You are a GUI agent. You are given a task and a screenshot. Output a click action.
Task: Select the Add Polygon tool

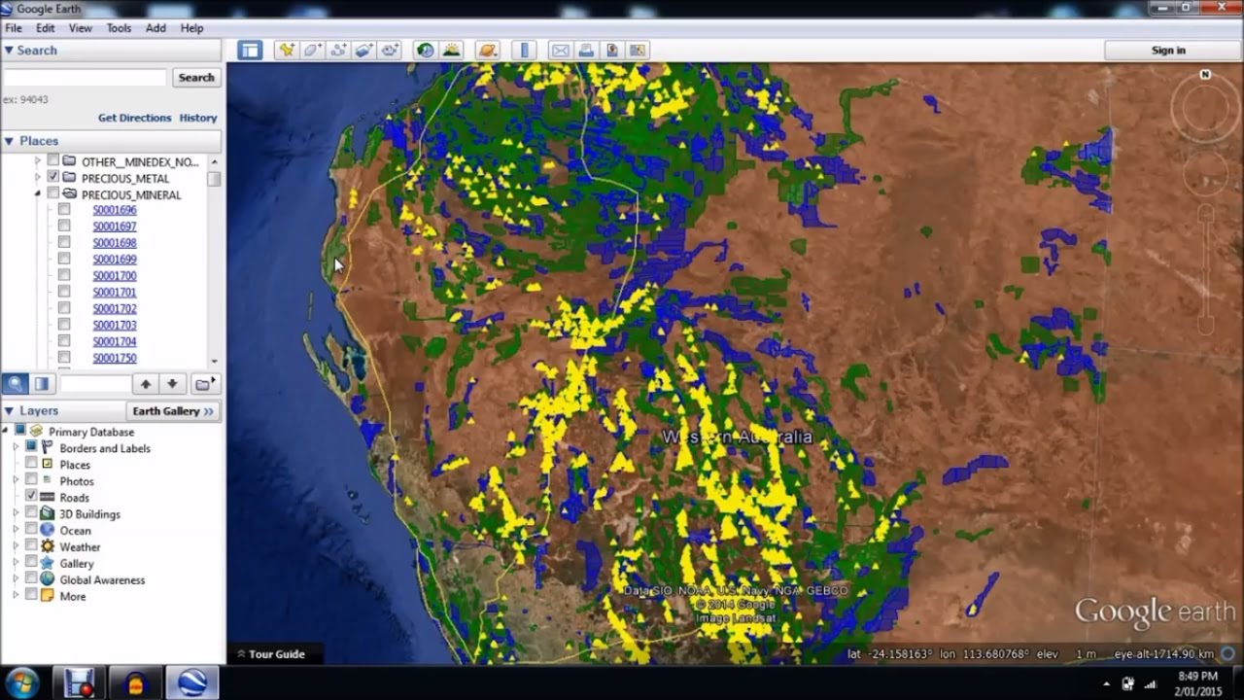pyautogui.click(x=312, y=51)
